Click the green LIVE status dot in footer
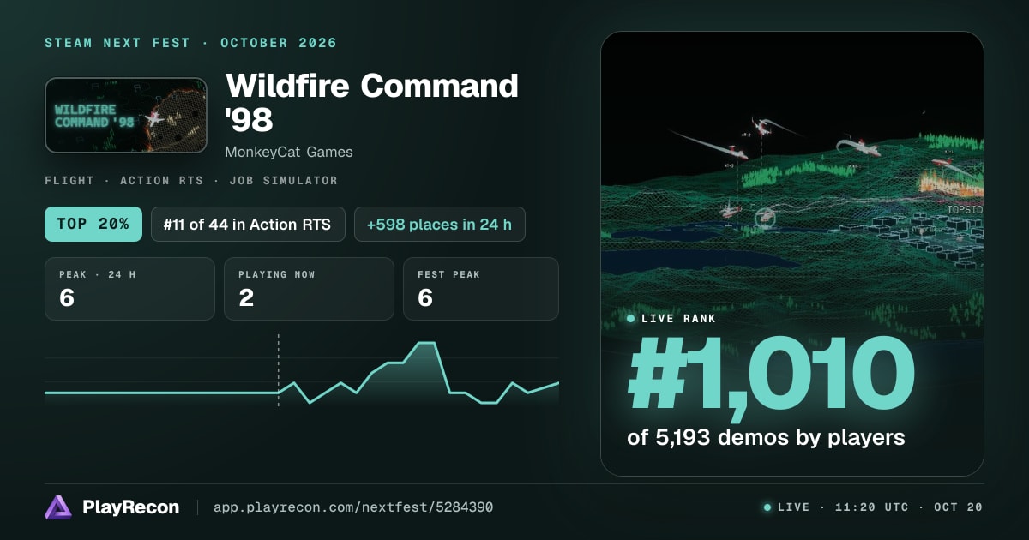Viewport: 1029px width, 540px height. [767, 507]
